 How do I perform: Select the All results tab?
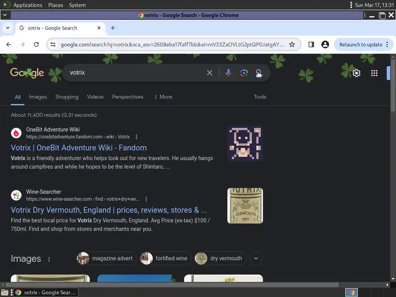17,97
